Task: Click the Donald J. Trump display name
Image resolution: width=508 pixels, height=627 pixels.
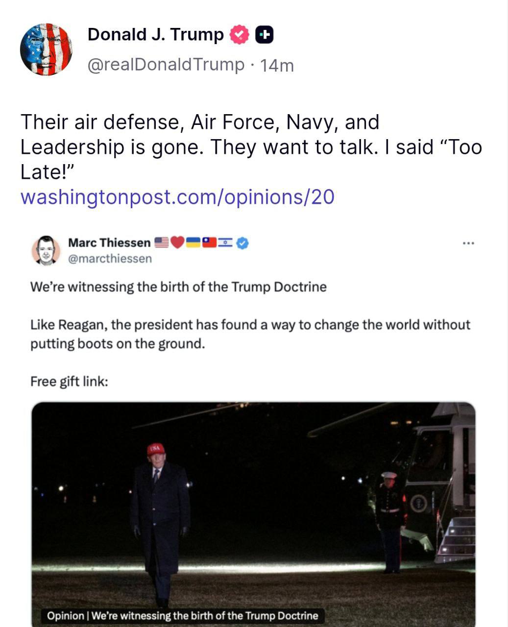Action: [155, 35]
